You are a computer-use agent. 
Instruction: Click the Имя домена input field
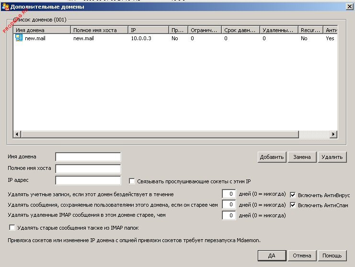(88, 157)
